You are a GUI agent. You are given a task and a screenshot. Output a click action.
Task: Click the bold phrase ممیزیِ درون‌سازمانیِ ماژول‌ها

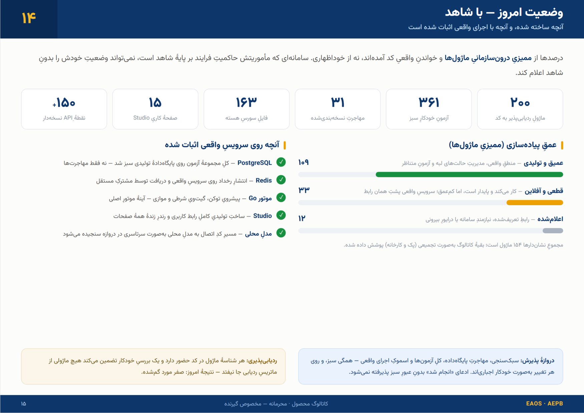click(x=488, y=58)
